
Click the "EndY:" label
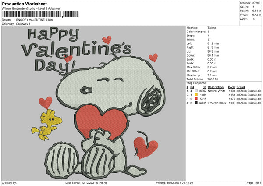coord(190,64)
